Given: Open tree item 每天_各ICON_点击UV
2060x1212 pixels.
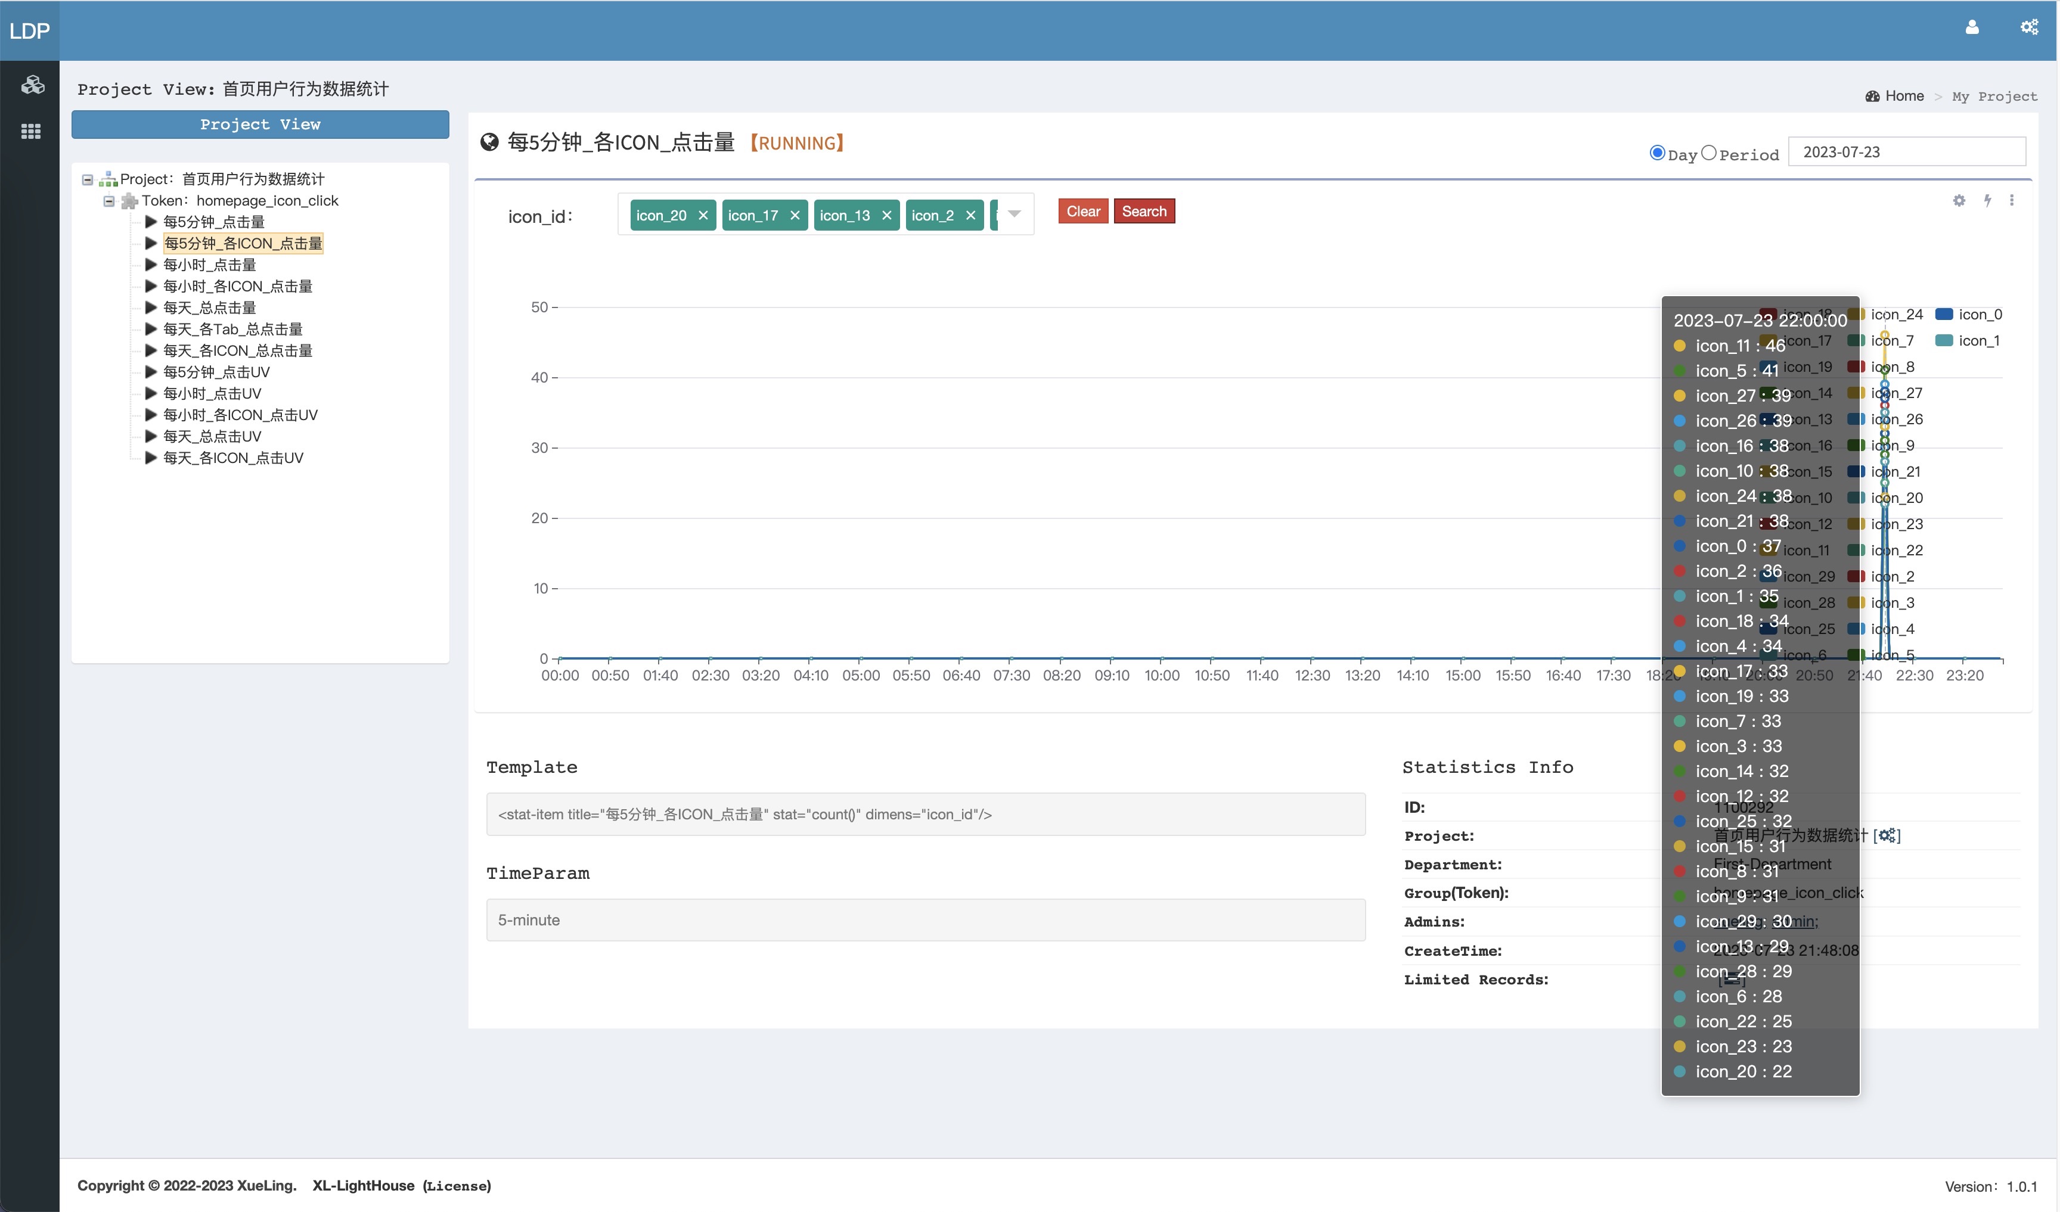Looking at the screenshot, I should (x=233, y=458).
